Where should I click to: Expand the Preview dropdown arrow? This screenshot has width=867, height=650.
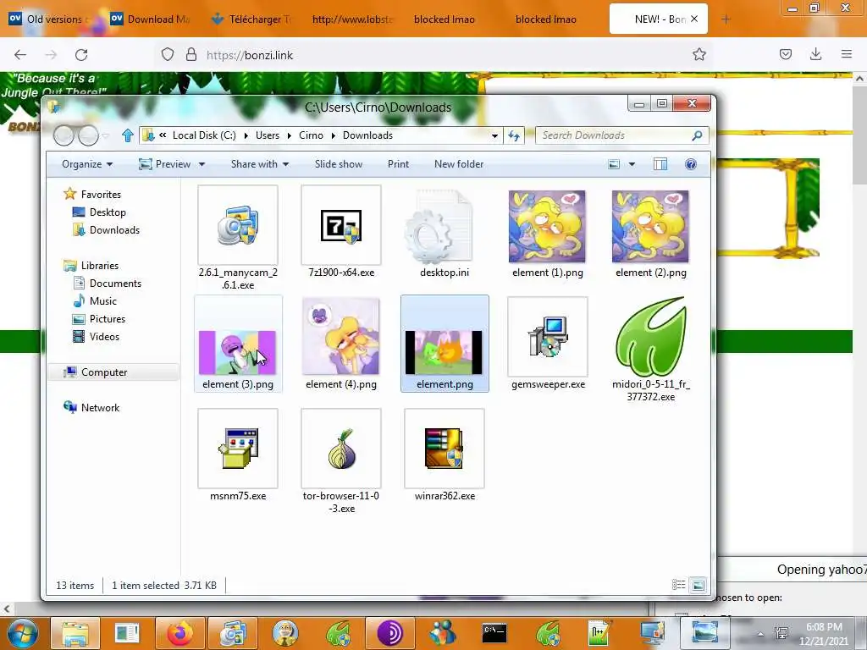(202, 164)
